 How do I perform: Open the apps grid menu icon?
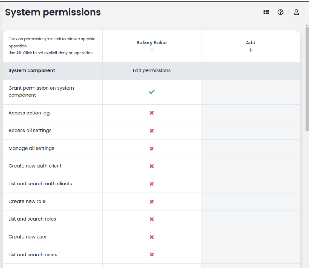(266, 12)
